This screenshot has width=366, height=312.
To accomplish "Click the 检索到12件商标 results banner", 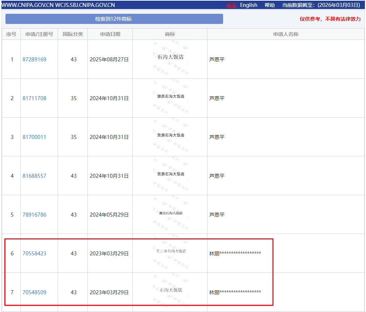I will point(114,19).
